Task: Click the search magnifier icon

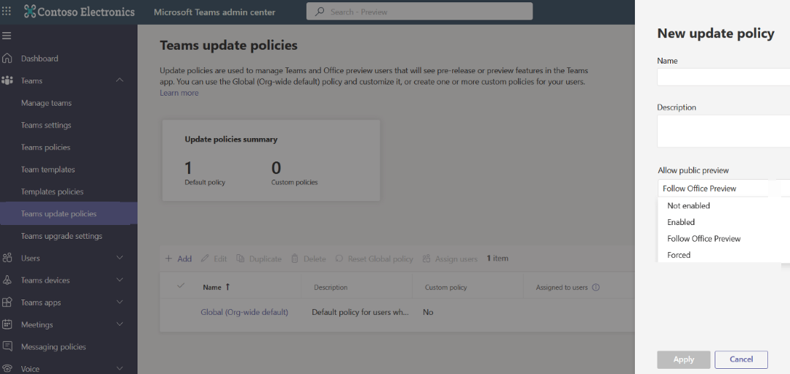Action: (x=320, y=12)
